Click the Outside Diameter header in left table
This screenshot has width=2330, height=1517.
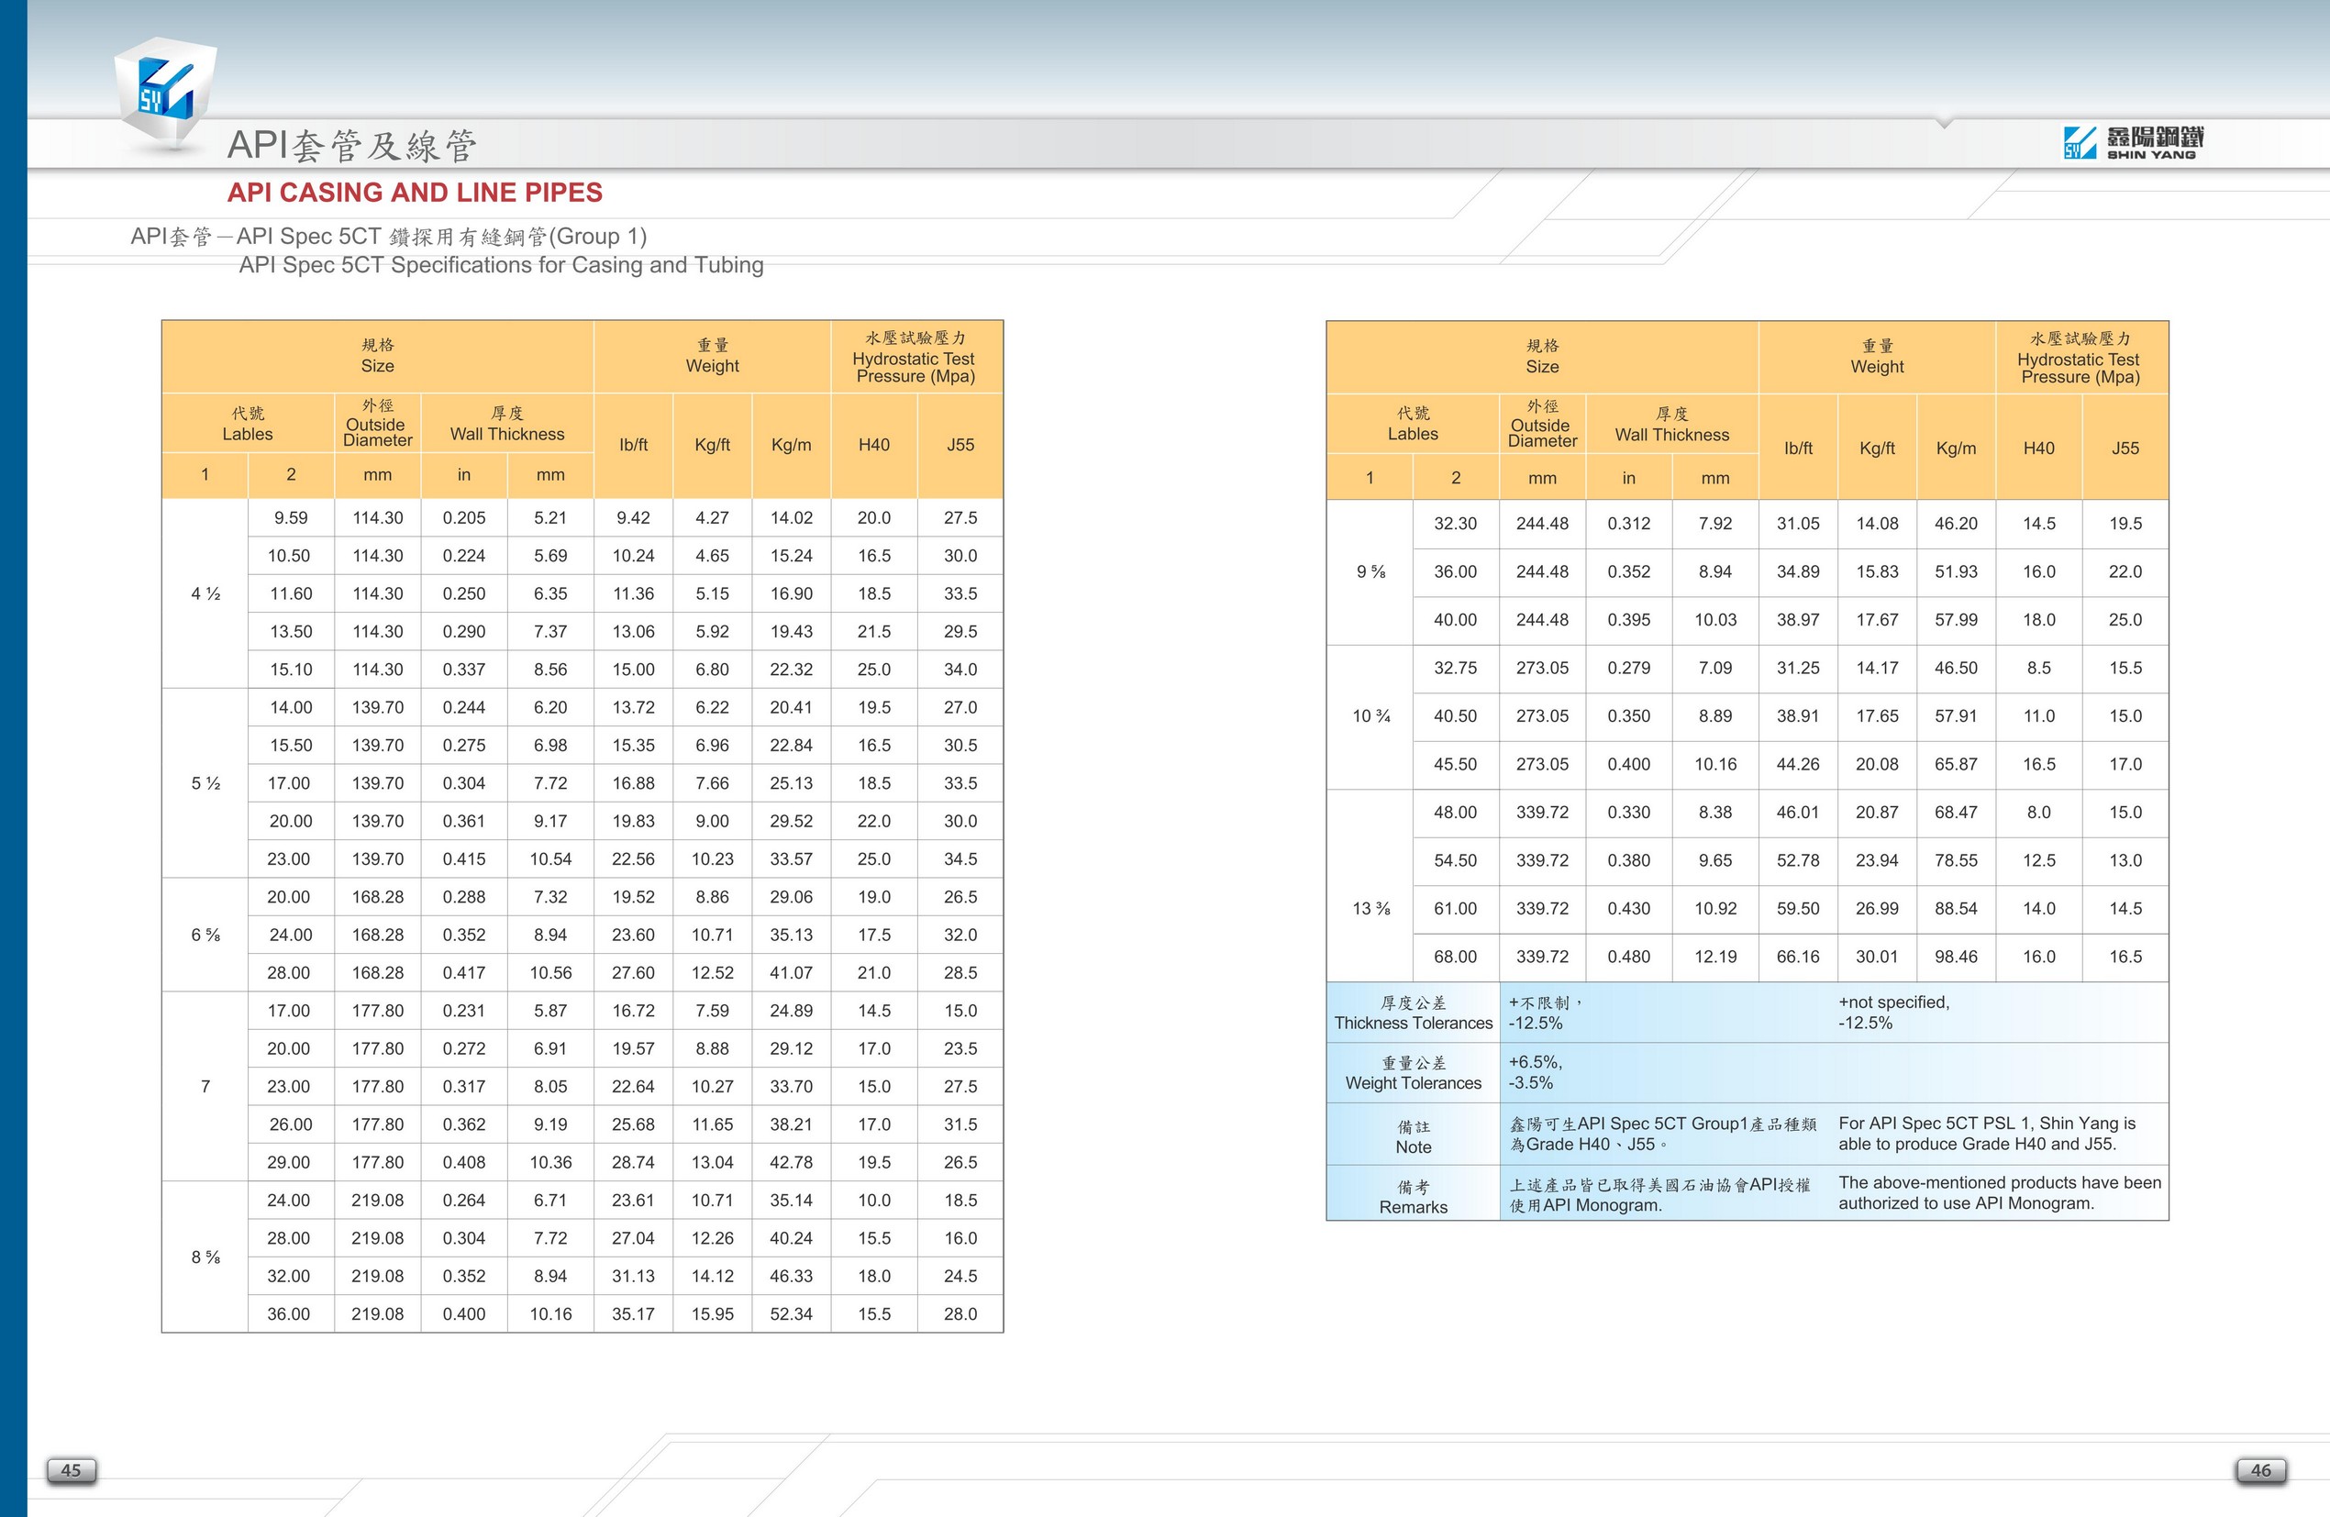377,423
